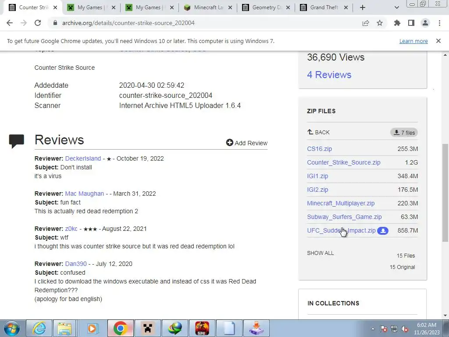
Task: Open the downloader arrow taskbar icon
Action: [x=256, y=328]
